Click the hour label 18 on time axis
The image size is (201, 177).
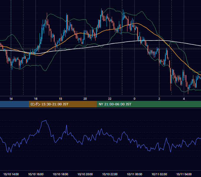pos(60,99)
